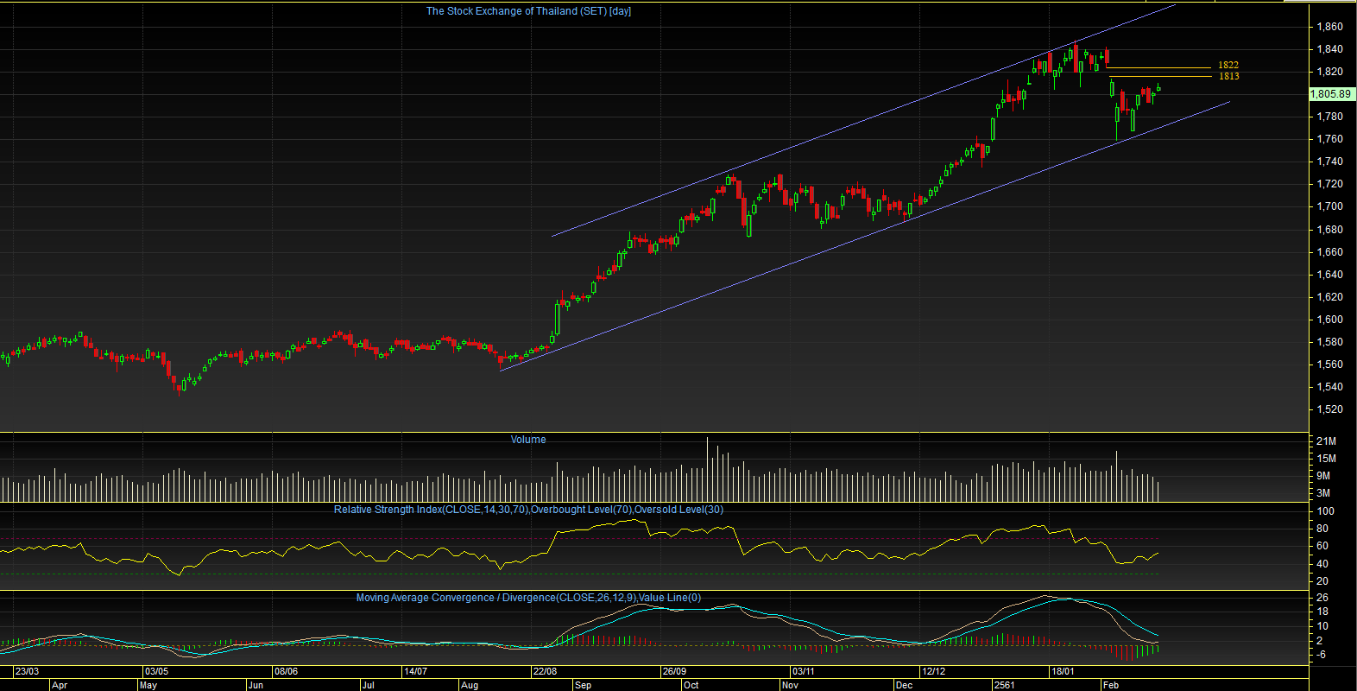Click the 1,760 price axis label
The width and height of the screenshot is (1357, 691).
[x=1329, y=139]
